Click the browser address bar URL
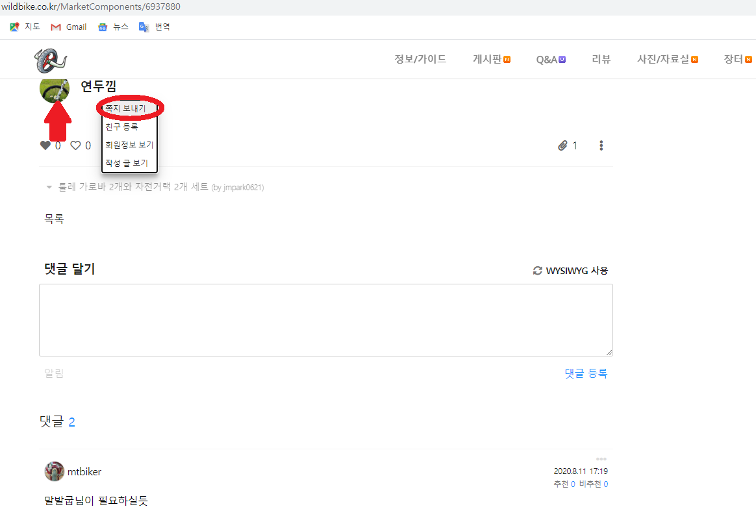The width and height of the screenshot is (756, 511). [91, 6]
